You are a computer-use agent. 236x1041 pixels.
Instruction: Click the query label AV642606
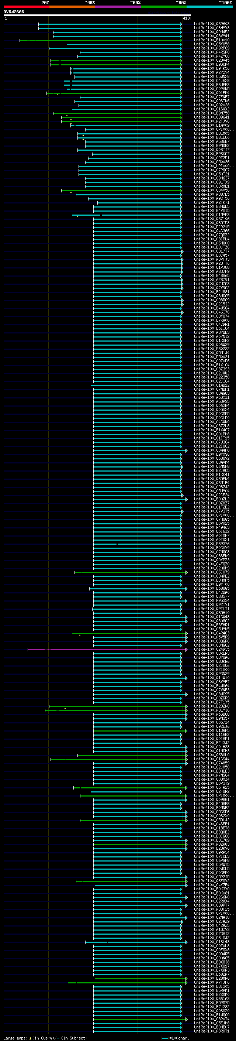(x=14, y=12)
